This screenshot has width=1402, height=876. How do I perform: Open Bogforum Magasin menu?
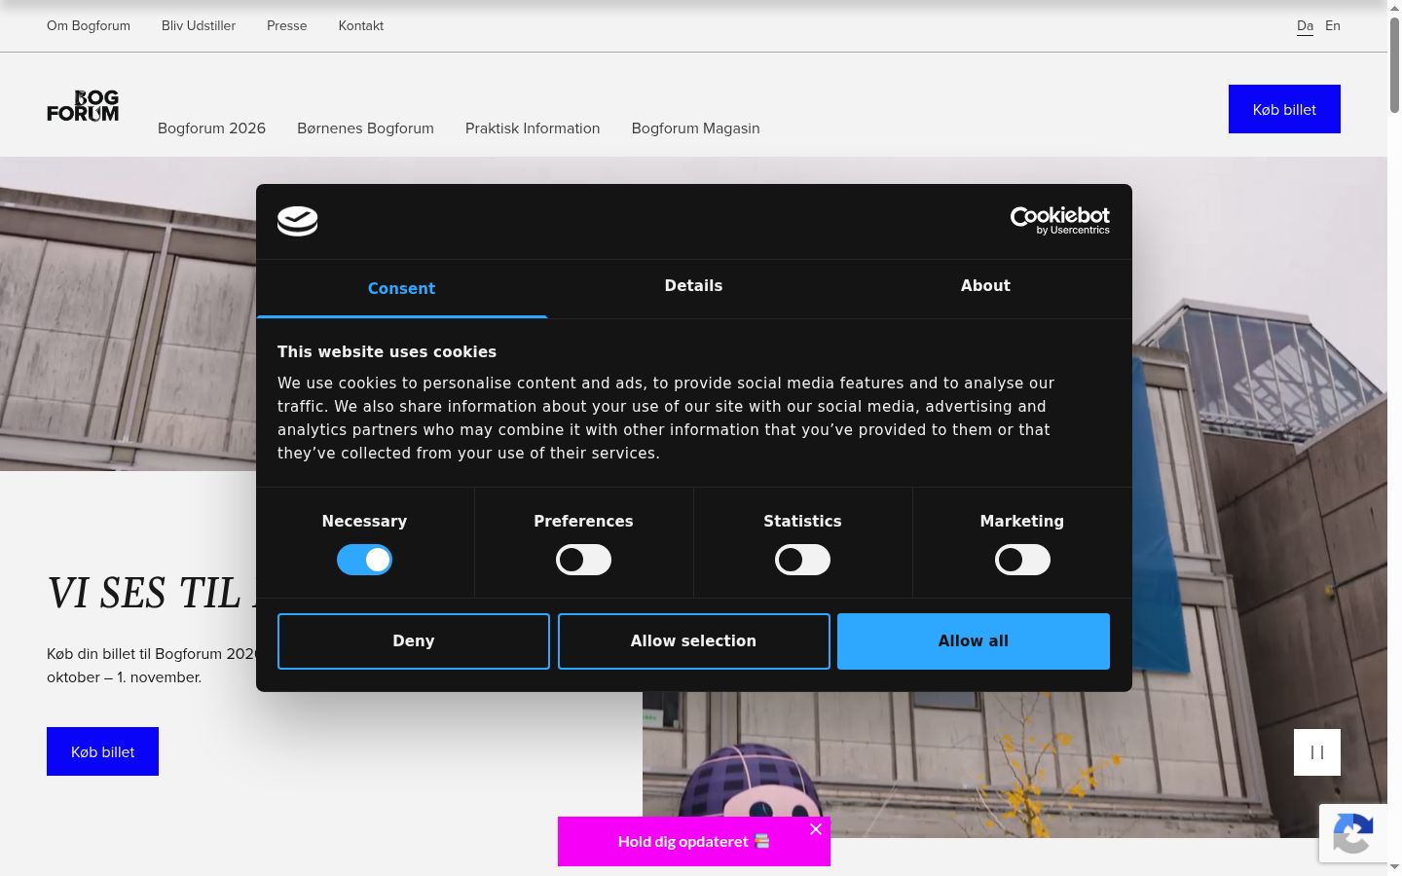pyautogui.click(x=695, y=128)
